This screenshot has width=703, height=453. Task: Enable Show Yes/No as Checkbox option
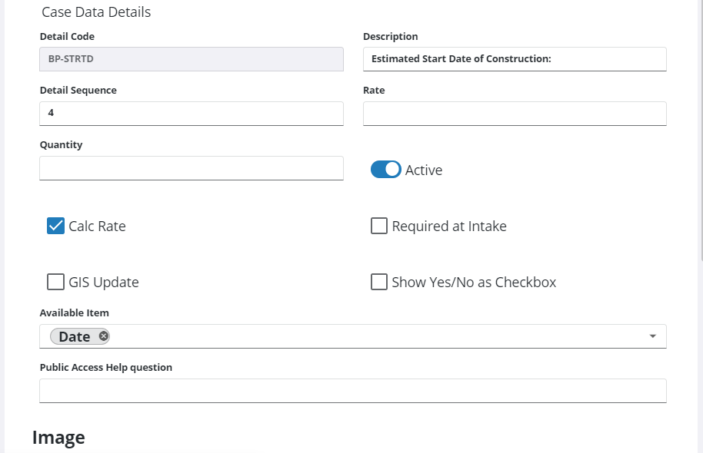click(x=378, y=282)
